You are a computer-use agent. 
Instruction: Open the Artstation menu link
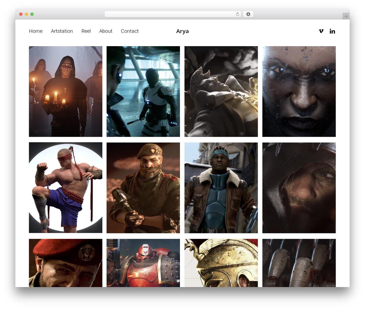[62, 31]
